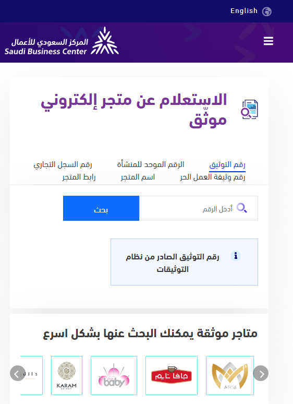Select the رقم التوثيق tab
293x404 pixels.
[x=227, y=164]
